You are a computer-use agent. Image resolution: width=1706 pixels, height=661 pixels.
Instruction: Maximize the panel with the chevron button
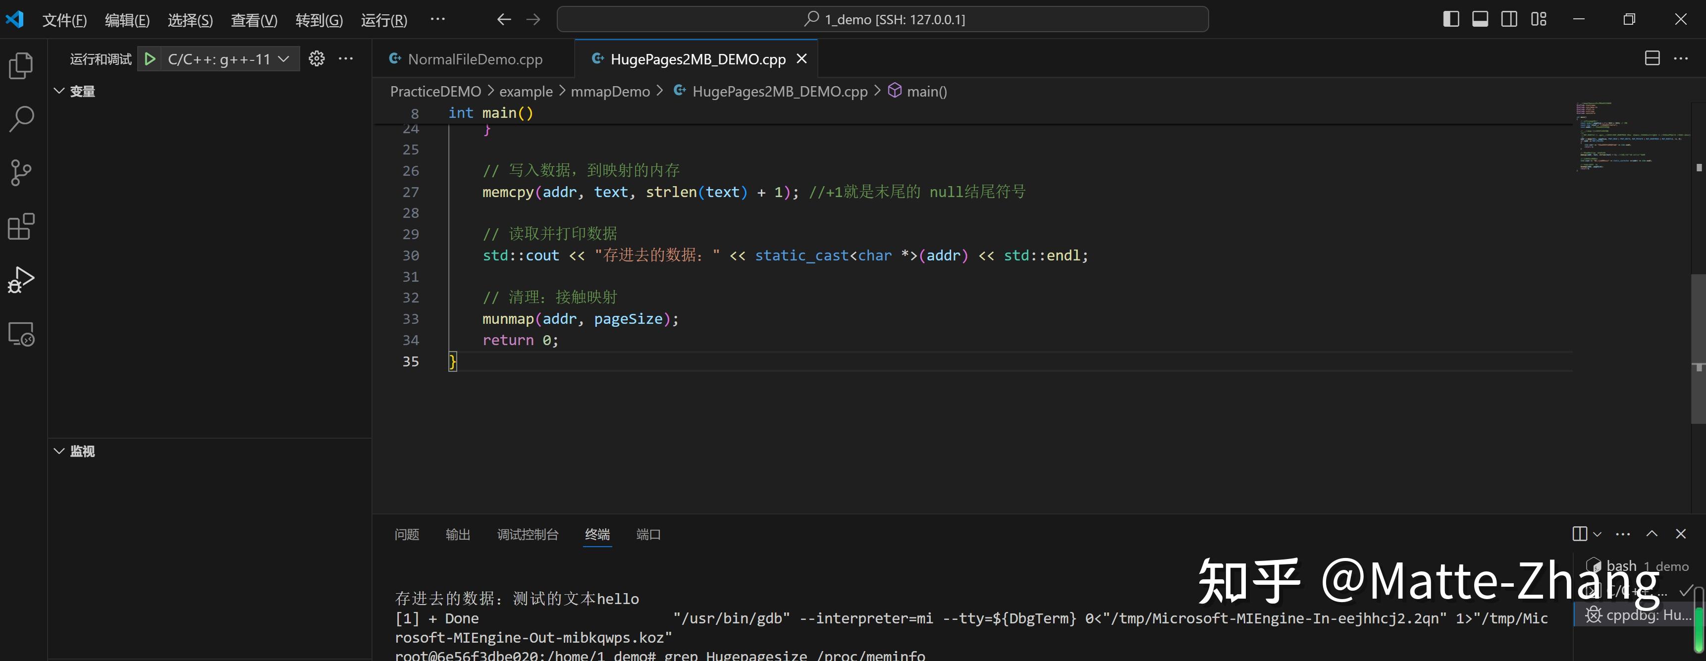[x=1653, y=534]
